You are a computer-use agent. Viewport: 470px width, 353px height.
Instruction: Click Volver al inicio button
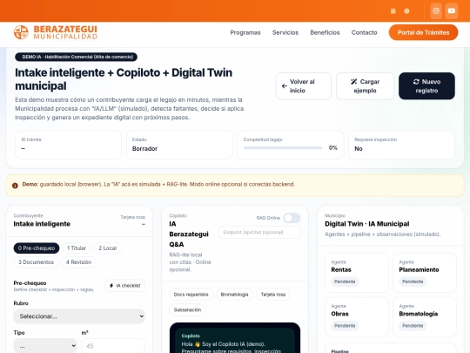click(x=304, y=86)
